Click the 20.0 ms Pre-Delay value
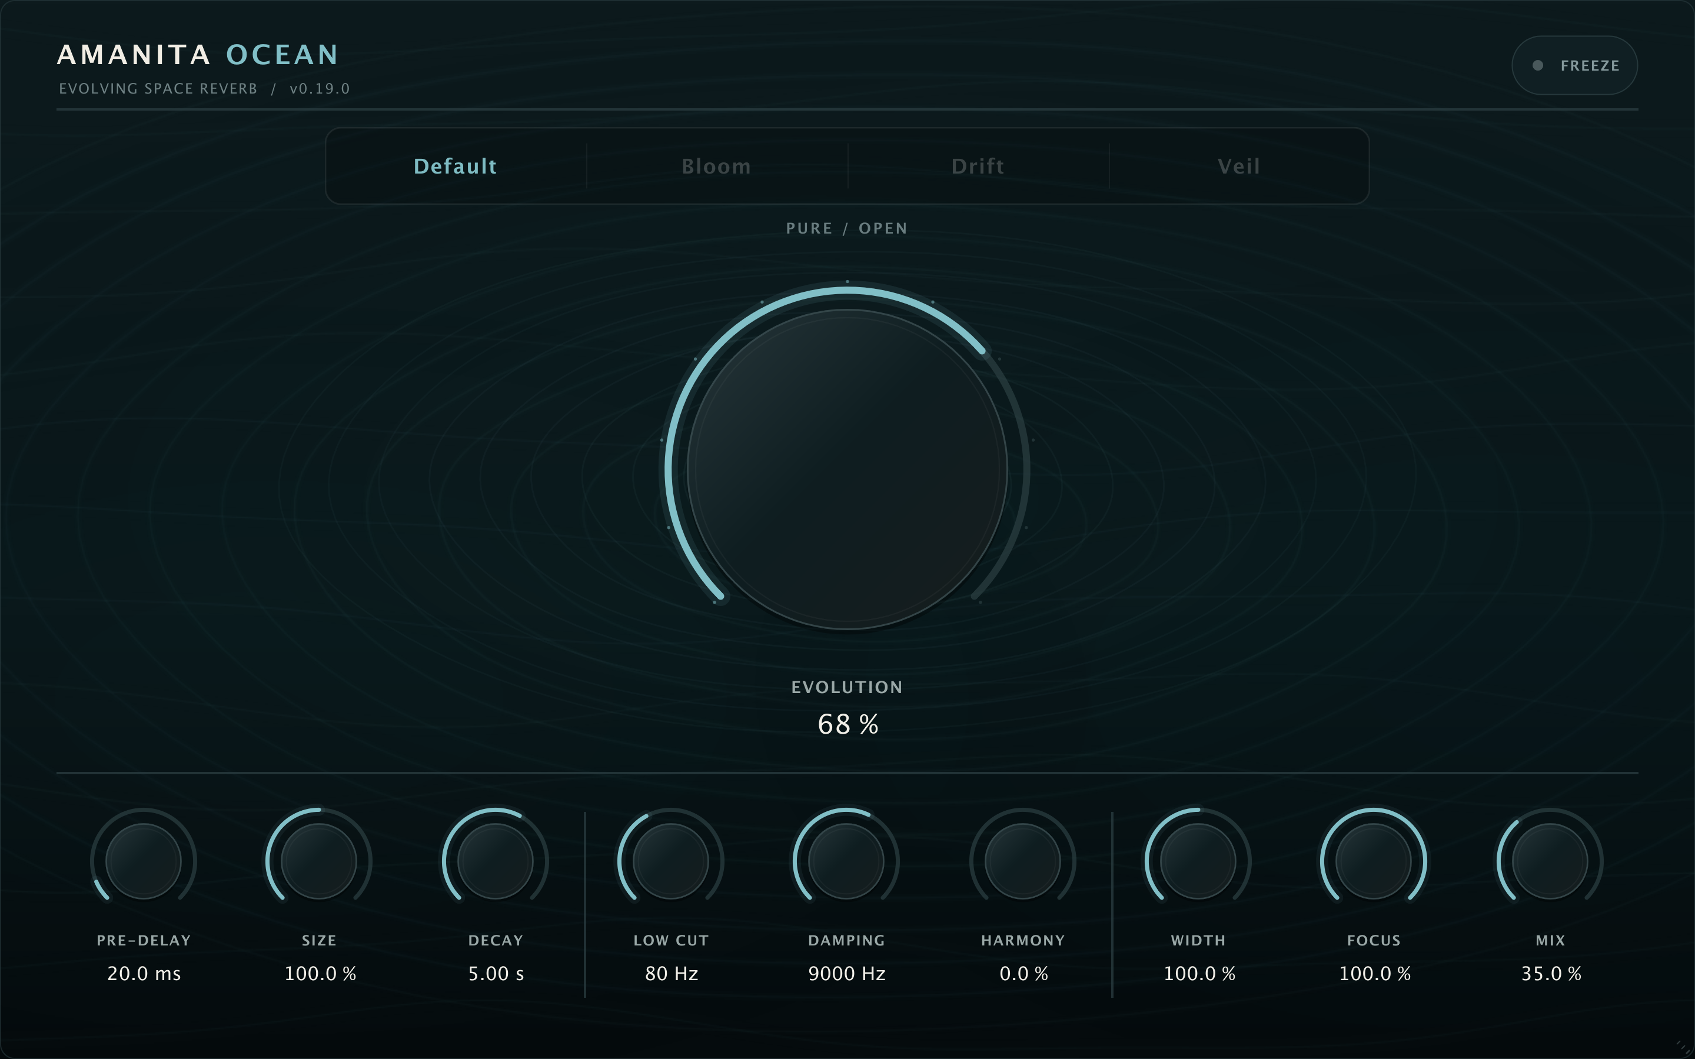This screenshot has width=1695, height=1059. [x=144, y=974]
